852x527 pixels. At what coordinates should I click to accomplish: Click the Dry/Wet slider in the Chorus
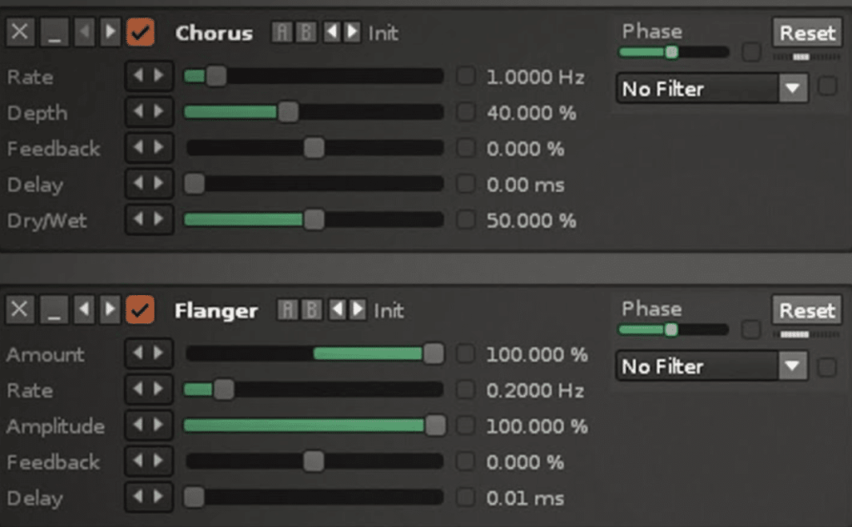click(x=314, y=219)
